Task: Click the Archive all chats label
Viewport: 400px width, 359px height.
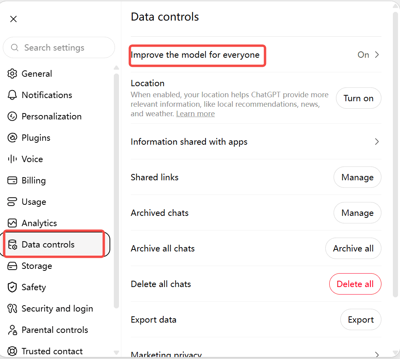Action: (163, 248)
